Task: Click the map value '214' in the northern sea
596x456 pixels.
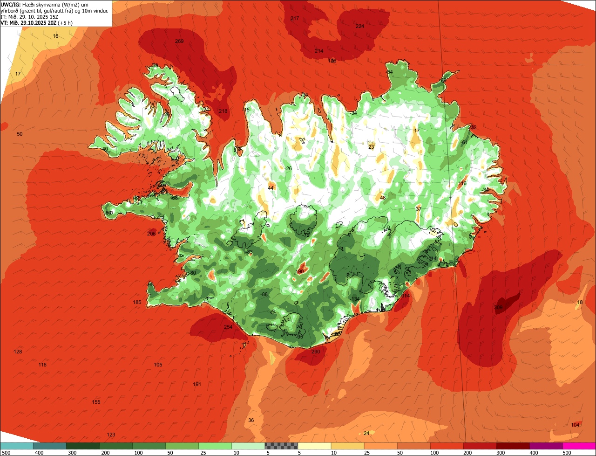Action: click(319, 51)
